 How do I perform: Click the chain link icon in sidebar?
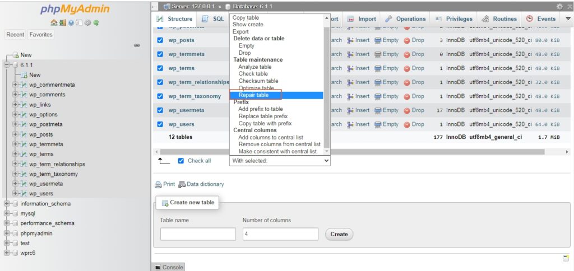coord(137,45)
